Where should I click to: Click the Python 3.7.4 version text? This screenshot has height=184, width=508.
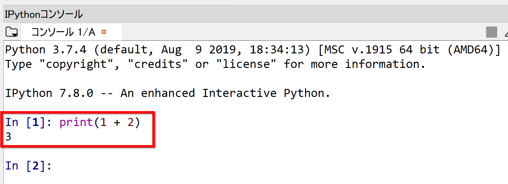click(46, 50)
